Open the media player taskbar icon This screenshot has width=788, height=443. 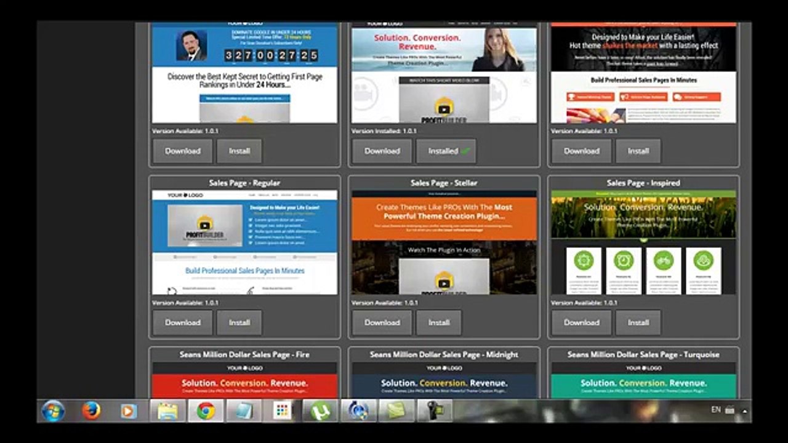click(129, 410)
